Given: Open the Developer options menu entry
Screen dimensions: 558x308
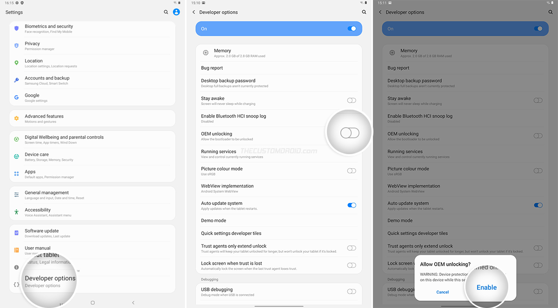Looking at the screenshot, I should tap(50, 281).
